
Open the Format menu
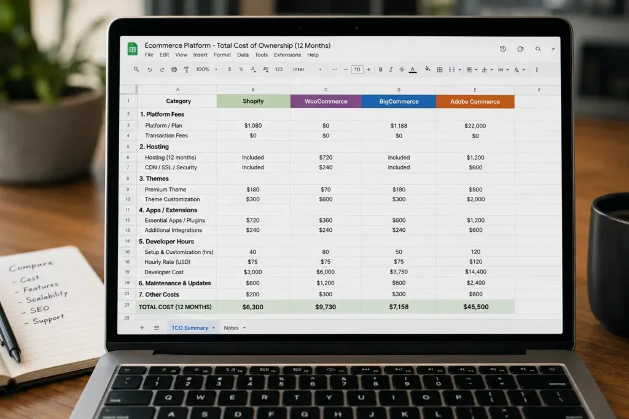coord(222,55)
